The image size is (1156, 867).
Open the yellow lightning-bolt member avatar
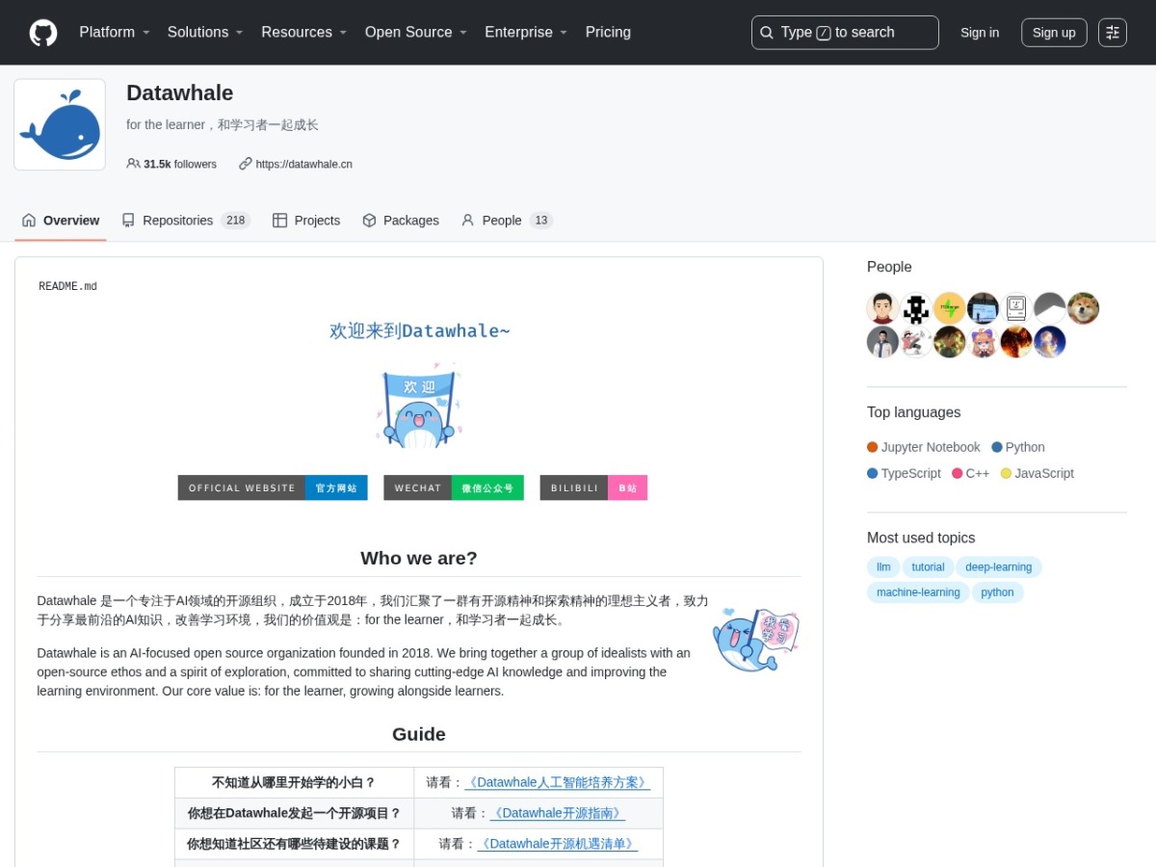pos(949,308)
